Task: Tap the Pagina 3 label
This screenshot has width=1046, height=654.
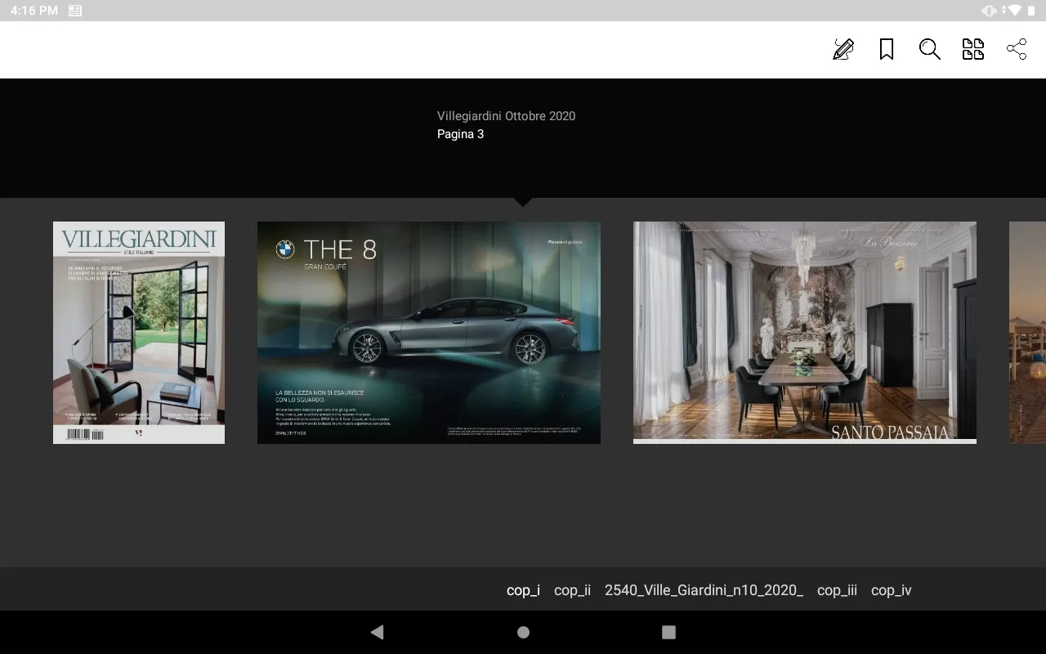Action: (x=460, y=134)
